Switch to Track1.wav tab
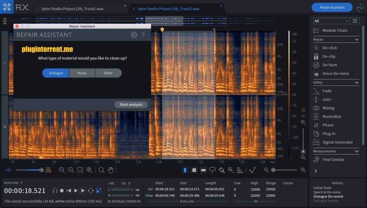 [x=72, y=9]
